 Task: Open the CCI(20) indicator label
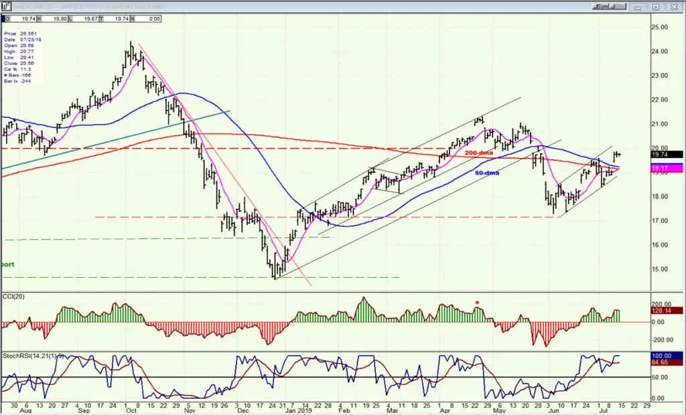(x=13, y=297)
